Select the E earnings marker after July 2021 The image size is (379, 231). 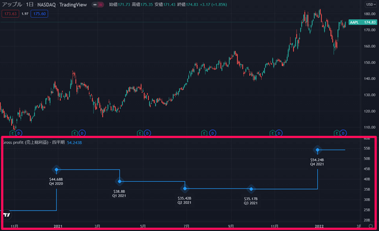click(x=204, y=133)
